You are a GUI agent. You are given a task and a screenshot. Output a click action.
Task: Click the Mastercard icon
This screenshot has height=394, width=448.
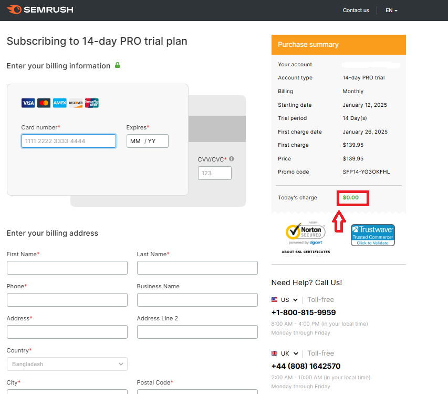click(x=44, y=103)
